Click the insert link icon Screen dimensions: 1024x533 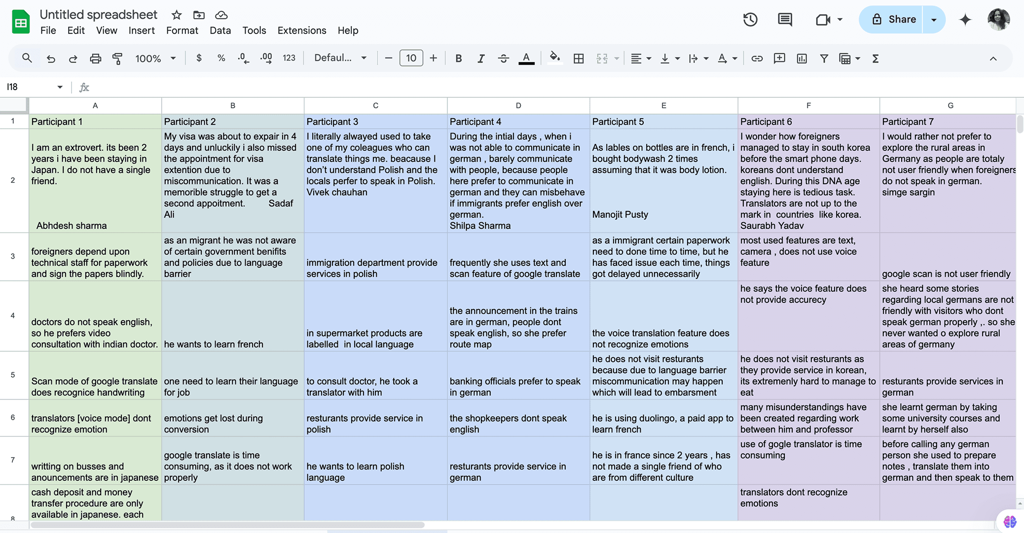757,59
